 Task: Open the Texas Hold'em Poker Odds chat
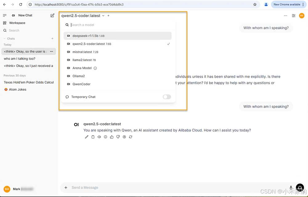click(x=29, y=82)
